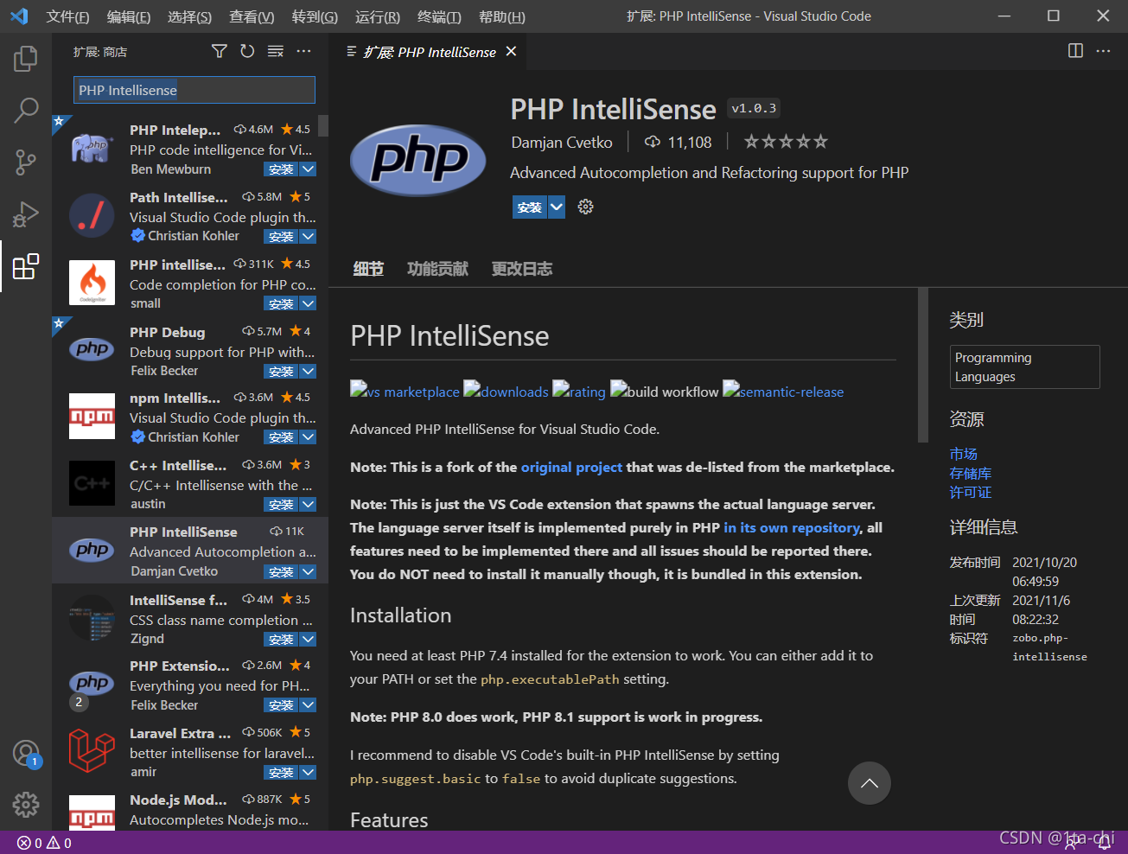The height and width of the screenshot is (854, 1128).
Task: Open the 帮助(H) menu
Action: tap(501, 16)
